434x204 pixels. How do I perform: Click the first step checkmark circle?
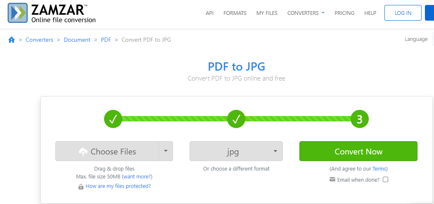113,119
